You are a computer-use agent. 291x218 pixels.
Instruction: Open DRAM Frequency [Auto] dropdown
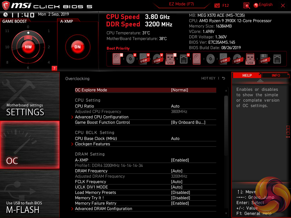(145, 171)
